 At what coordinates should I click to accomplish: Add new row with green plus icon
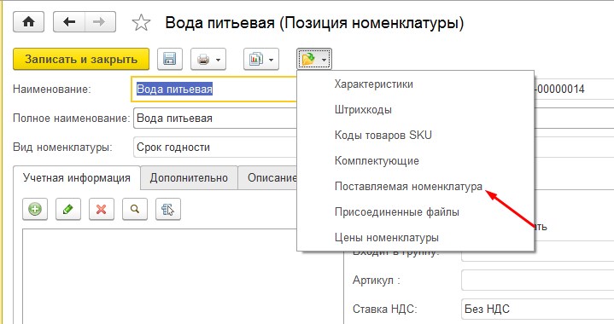pos(35,209)
